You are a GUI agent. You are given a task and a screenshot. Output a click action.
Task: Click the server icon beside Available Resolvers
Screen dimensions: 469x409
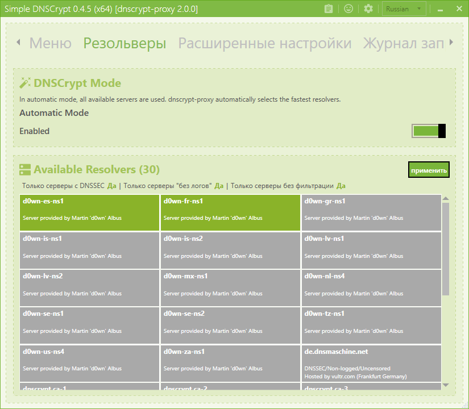click(25, 169)
